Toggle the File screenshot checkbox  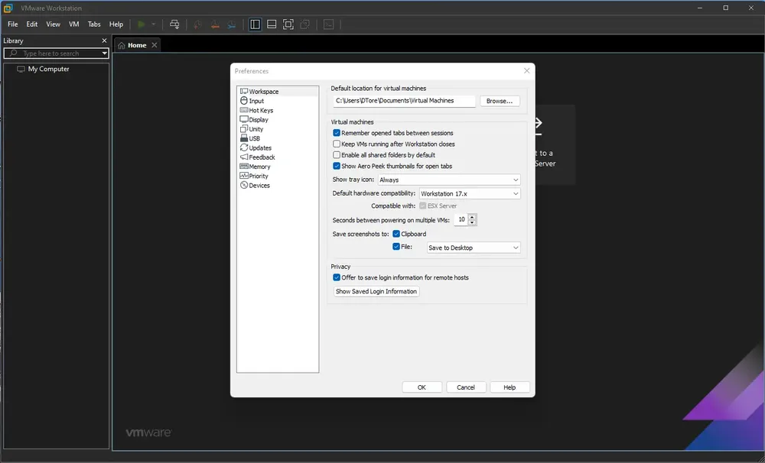[x=396, y=247]
